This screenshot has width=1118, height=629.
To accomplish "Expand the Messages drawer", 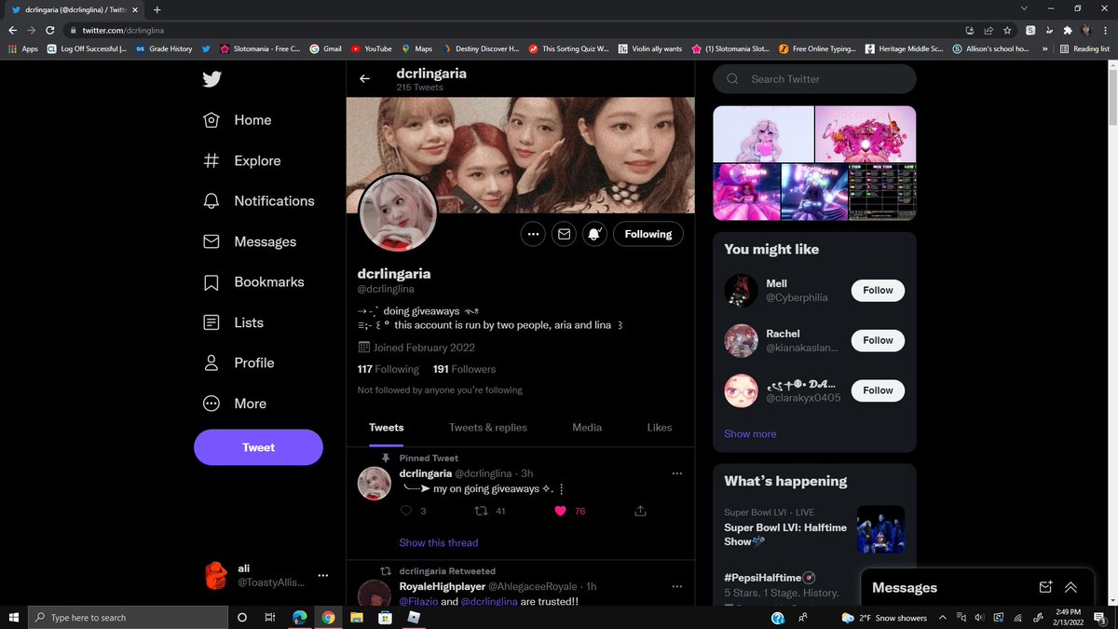I will tap(1071, 587).
